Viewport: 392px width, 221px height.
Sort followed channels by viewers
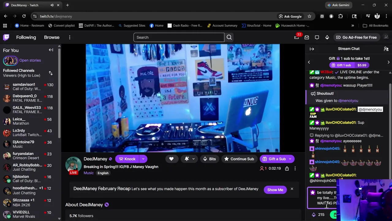51,73
